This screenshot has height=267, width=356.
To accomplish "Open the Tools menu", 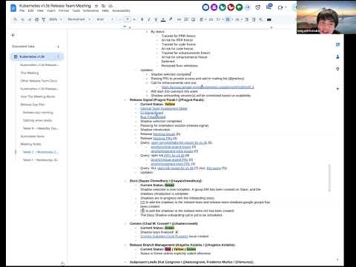I will (76, 10).
